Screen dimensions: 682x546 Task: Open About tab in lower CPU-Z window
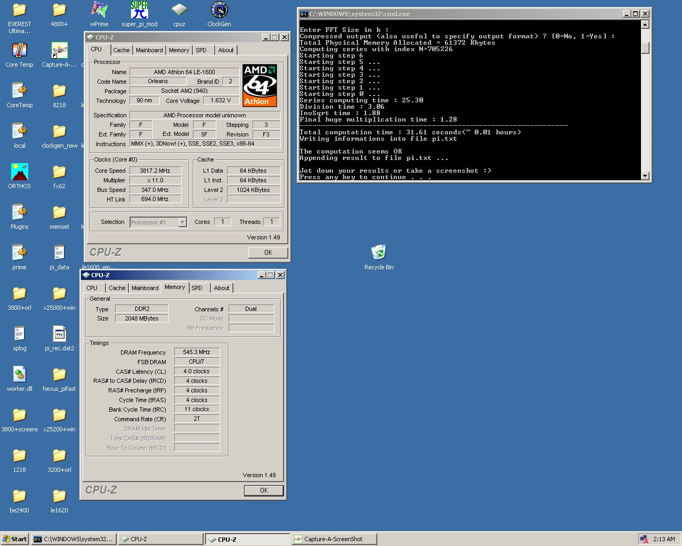tap(222, 288)
